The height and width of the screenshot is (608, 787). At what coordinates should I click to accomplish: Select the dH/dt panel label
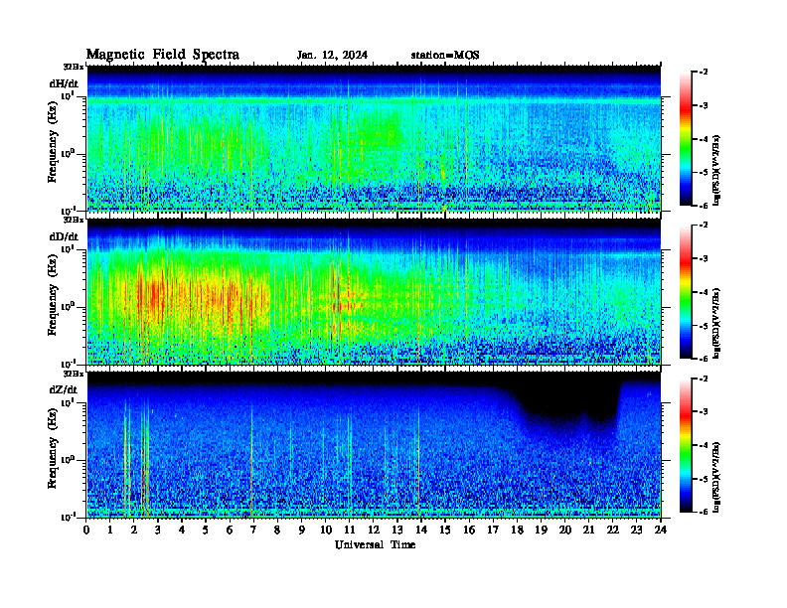(64, 83)
